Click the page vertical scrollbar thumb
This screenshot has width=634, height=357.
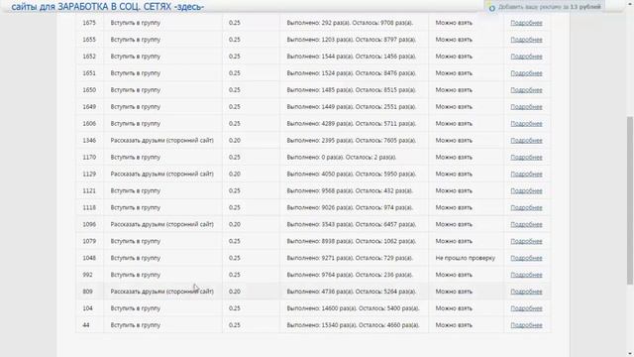click(x=630, y=200)
